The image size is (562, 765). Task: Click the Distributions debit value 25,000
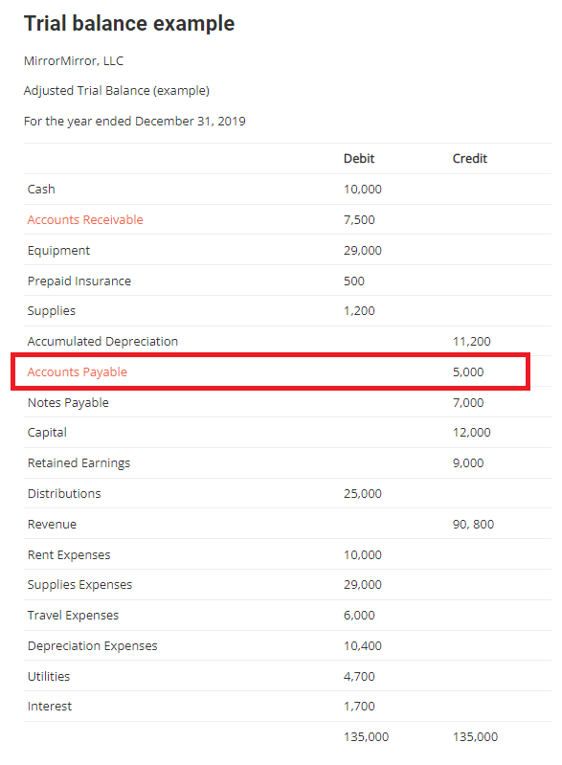point(363,494)
